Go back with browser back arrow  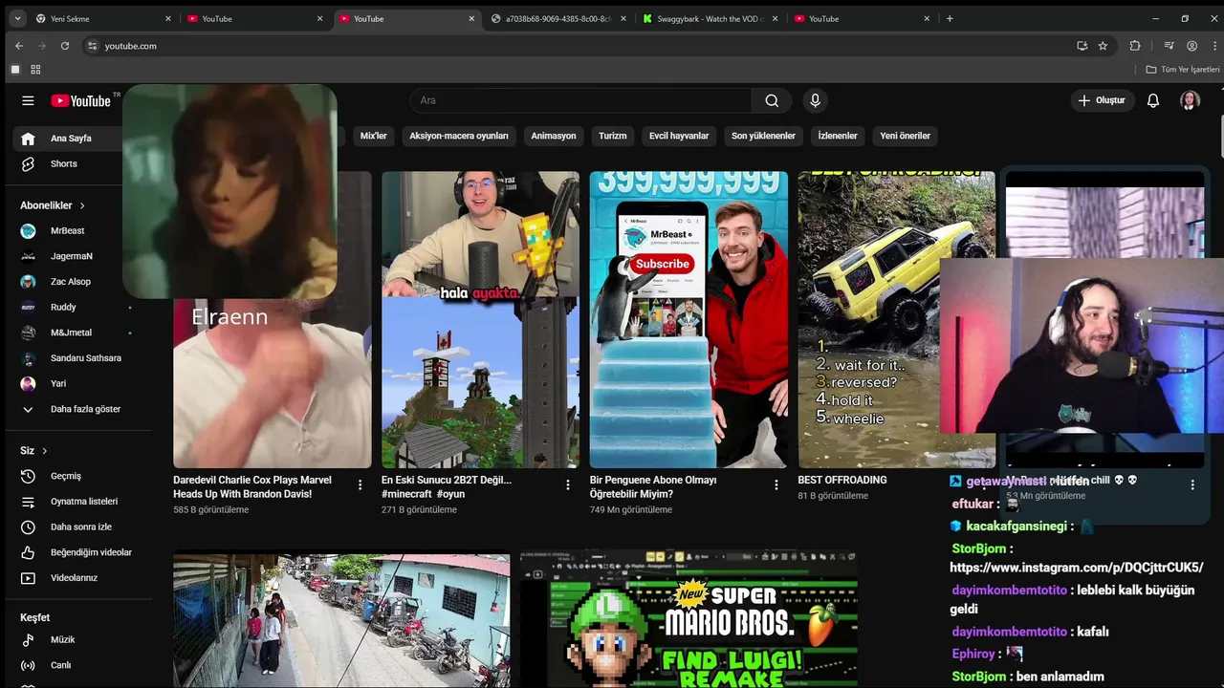coord(19,46)
